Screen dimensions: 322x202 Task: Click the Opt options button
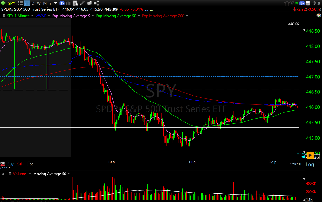30,164
